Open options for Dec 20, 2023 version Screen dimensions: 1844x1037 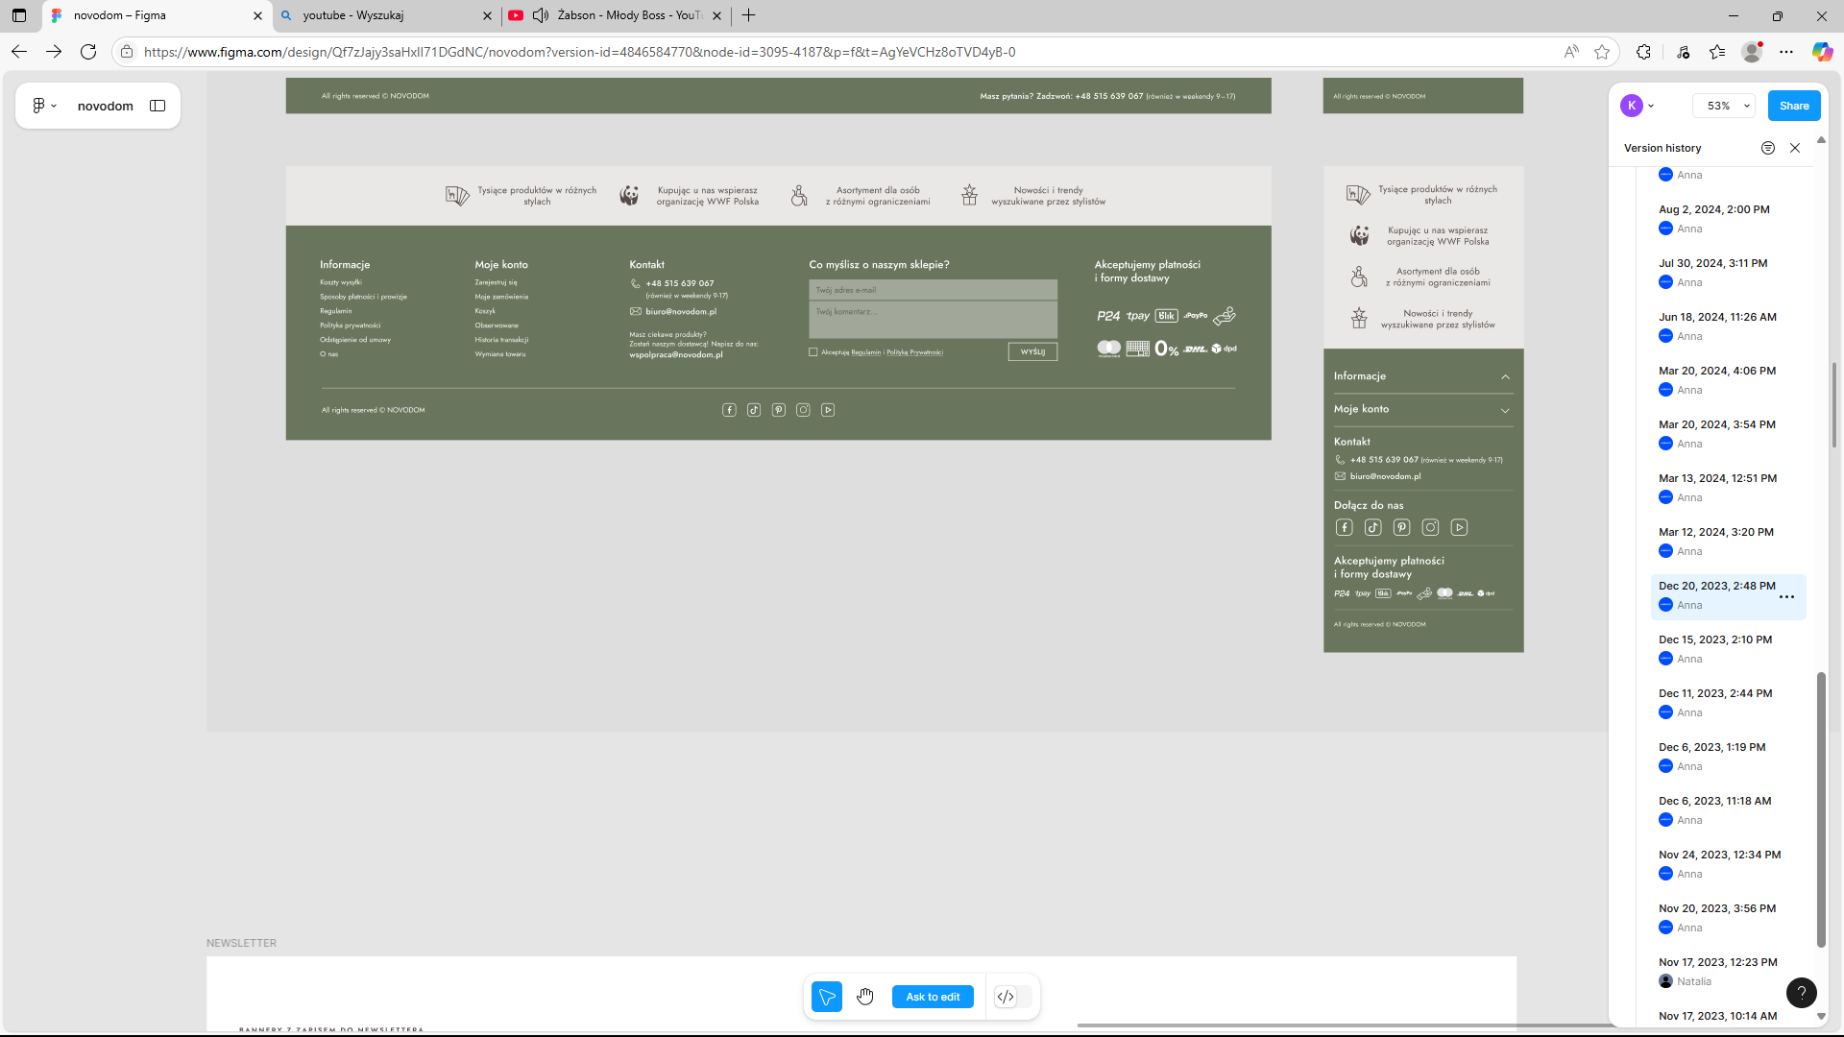tap(1786, 597)
